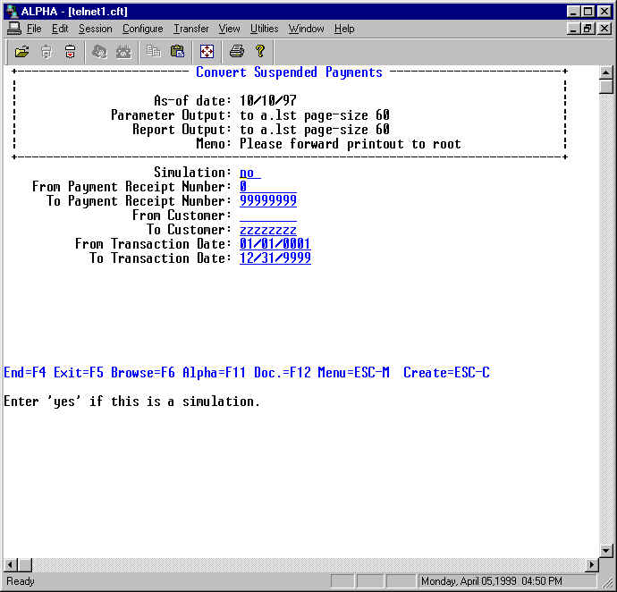Click the From Transaction Date field
The image size is (617, 592).
coord(275,244)
